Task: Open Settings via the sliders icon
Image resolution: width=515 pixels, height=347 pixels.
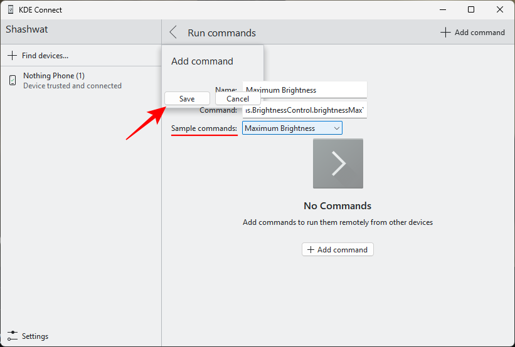Action: point(12,336)
